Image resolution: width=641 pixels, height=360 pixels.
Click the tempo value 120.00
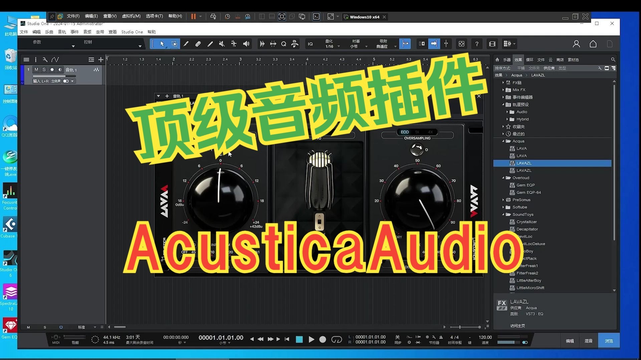(485, 337)
